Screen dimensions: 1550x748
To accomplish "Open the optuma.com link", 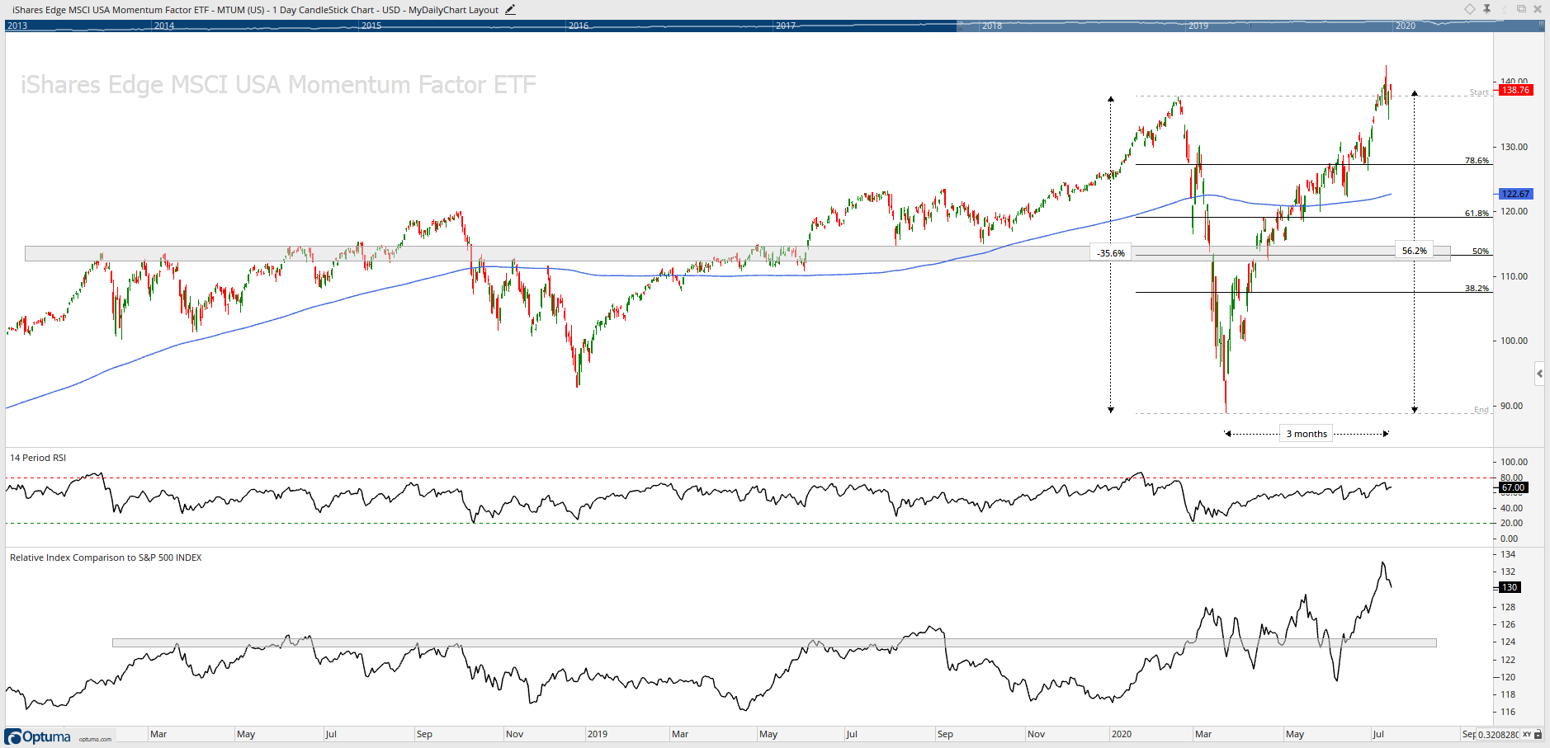I will [95, 739].
